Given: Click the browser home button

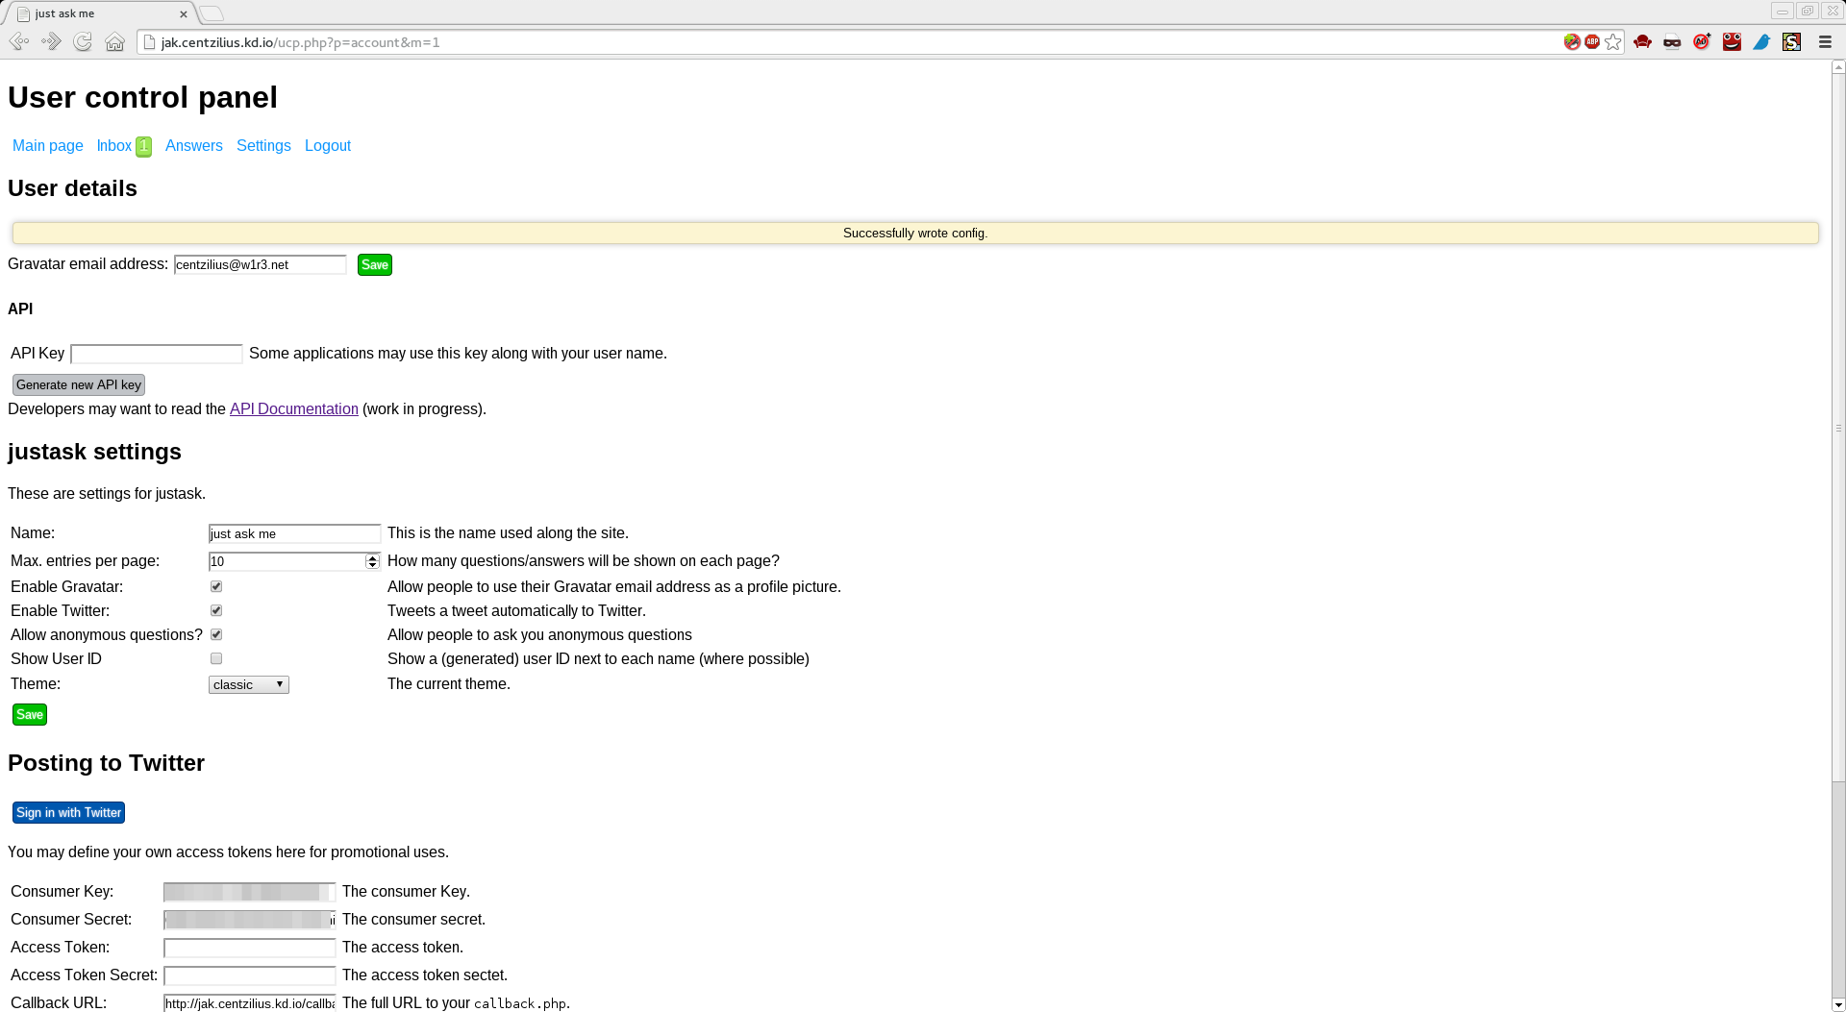Looking at the screenshot, I should click(x=114, y=42).
